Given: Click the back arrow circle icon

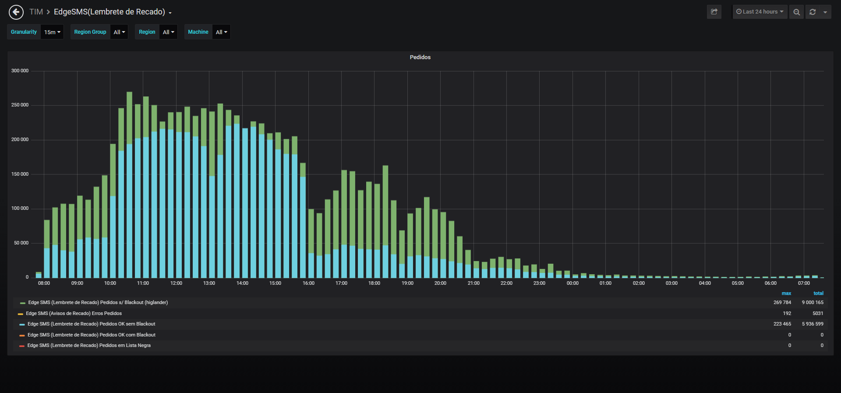Looking at the screenshot, I should click(16, 12).
